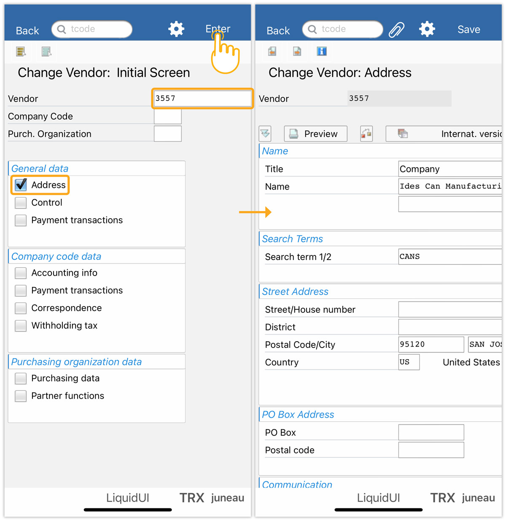The width and height of the screenshot is (506, 521).
Task: Check the Accounting info option
Action: (21, 273)
